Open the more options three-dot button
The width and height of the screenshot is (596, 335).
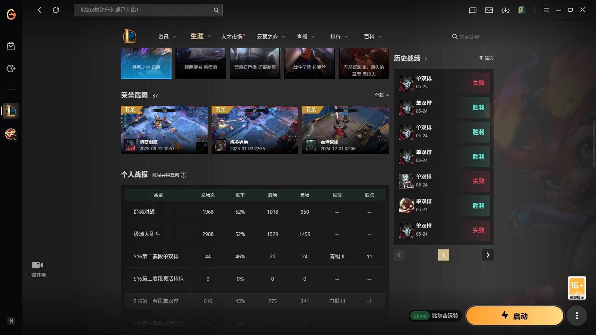click(577, 316)
